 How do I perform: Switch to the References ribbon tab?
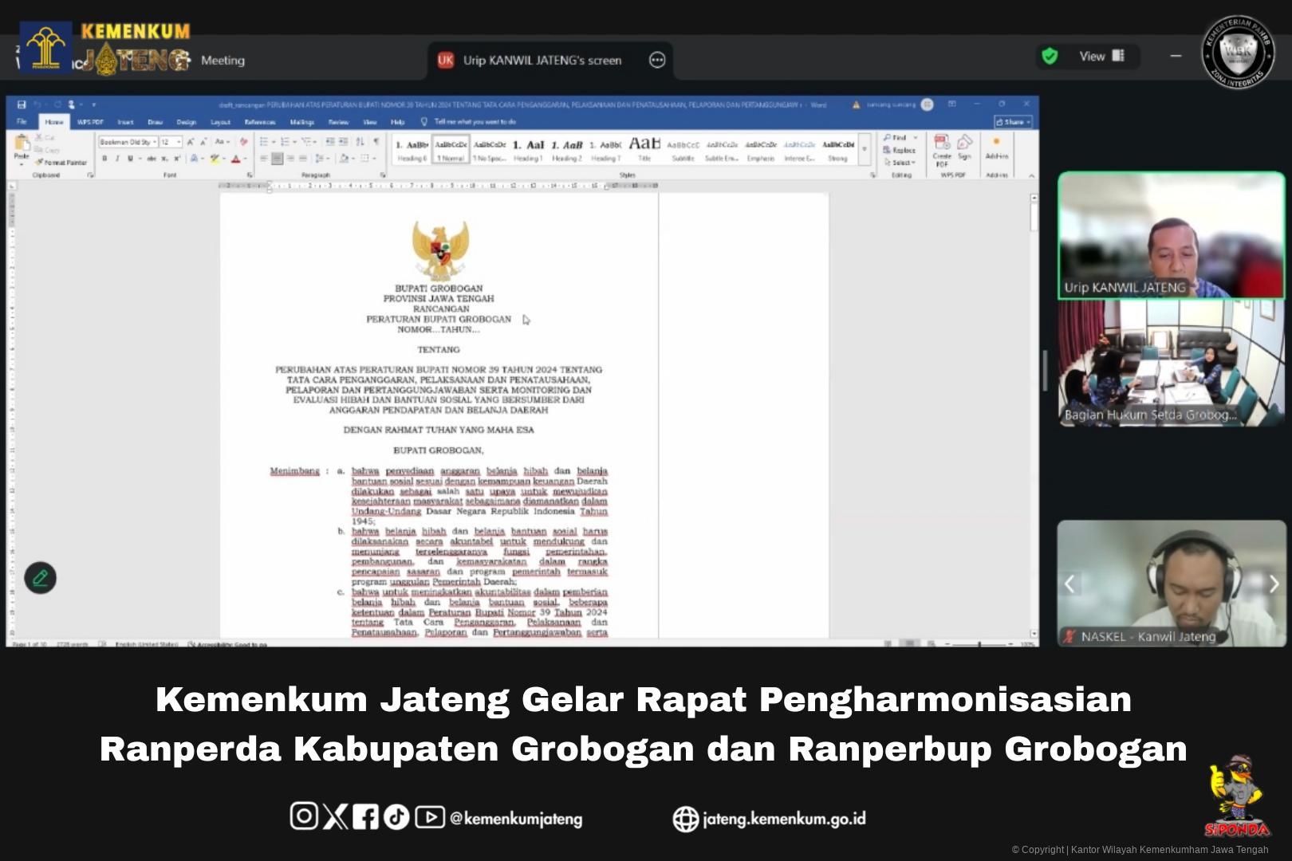(259, 122)
